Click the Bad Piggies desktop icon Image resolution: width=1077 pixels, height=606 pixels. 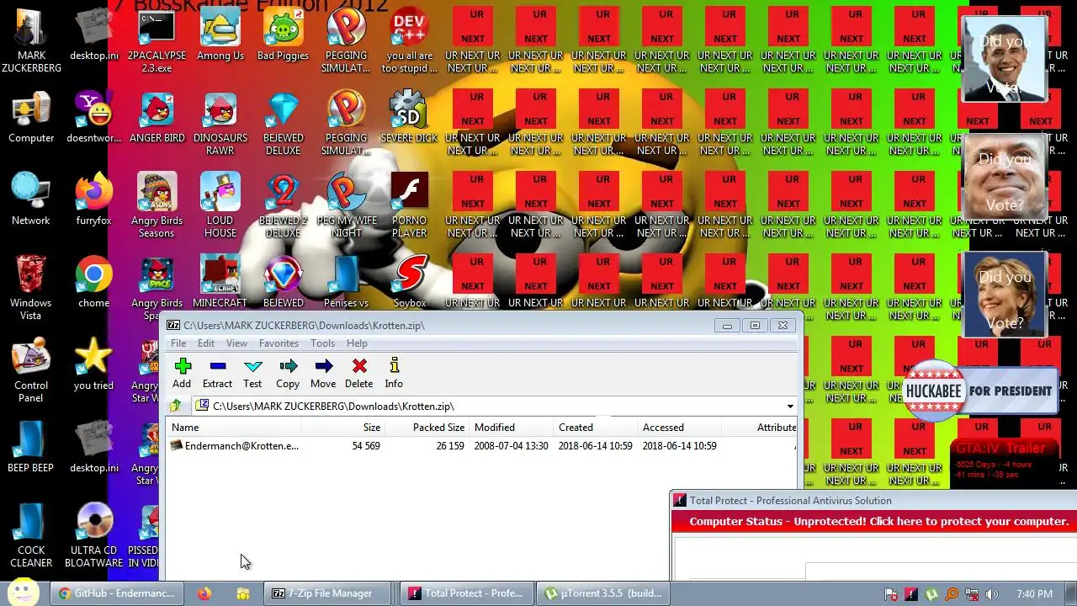[x=284, y=35]
